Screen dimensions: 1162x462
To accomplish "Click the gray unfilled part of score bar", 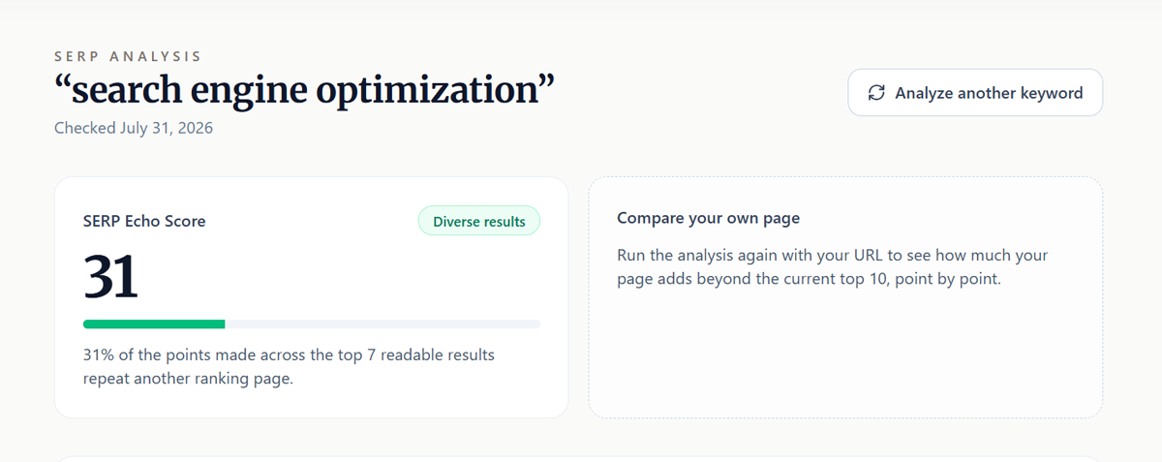I will click(x=382, y=323).
